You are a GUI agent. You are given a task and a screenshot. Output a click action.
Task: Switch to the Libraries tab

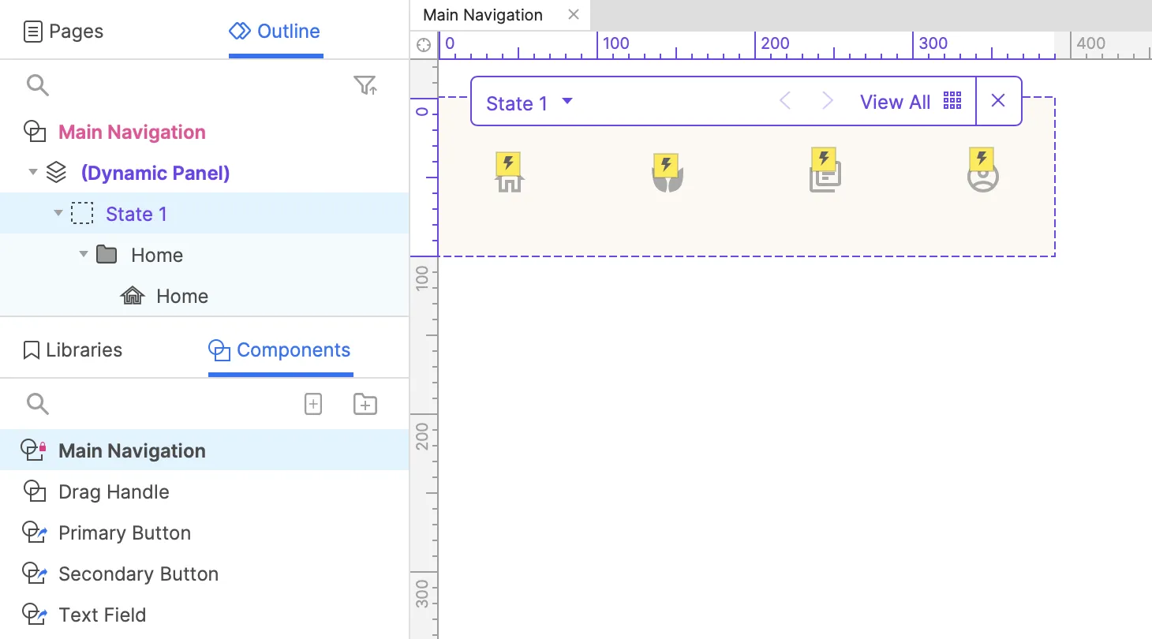(73, 350)
